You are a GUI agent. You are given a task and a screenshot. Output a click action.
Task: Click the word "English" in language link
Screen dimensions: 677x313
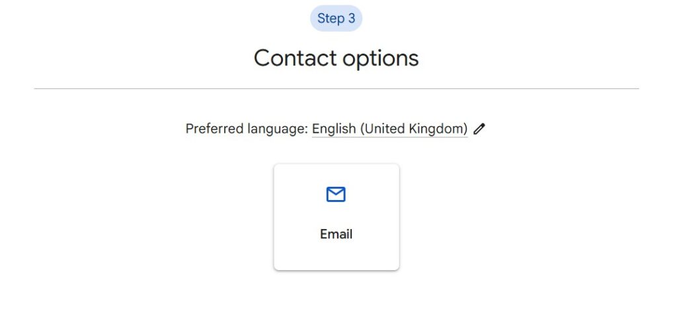click(334, 129)
